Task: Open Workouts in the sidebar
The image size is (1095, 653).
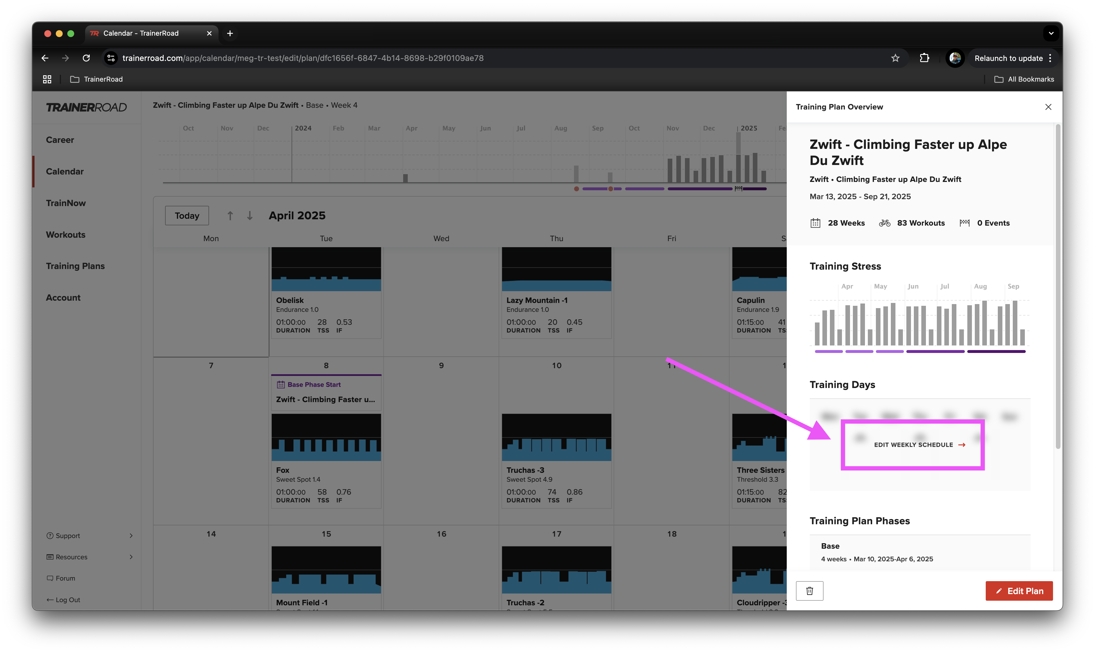Action: click(66, 235)
